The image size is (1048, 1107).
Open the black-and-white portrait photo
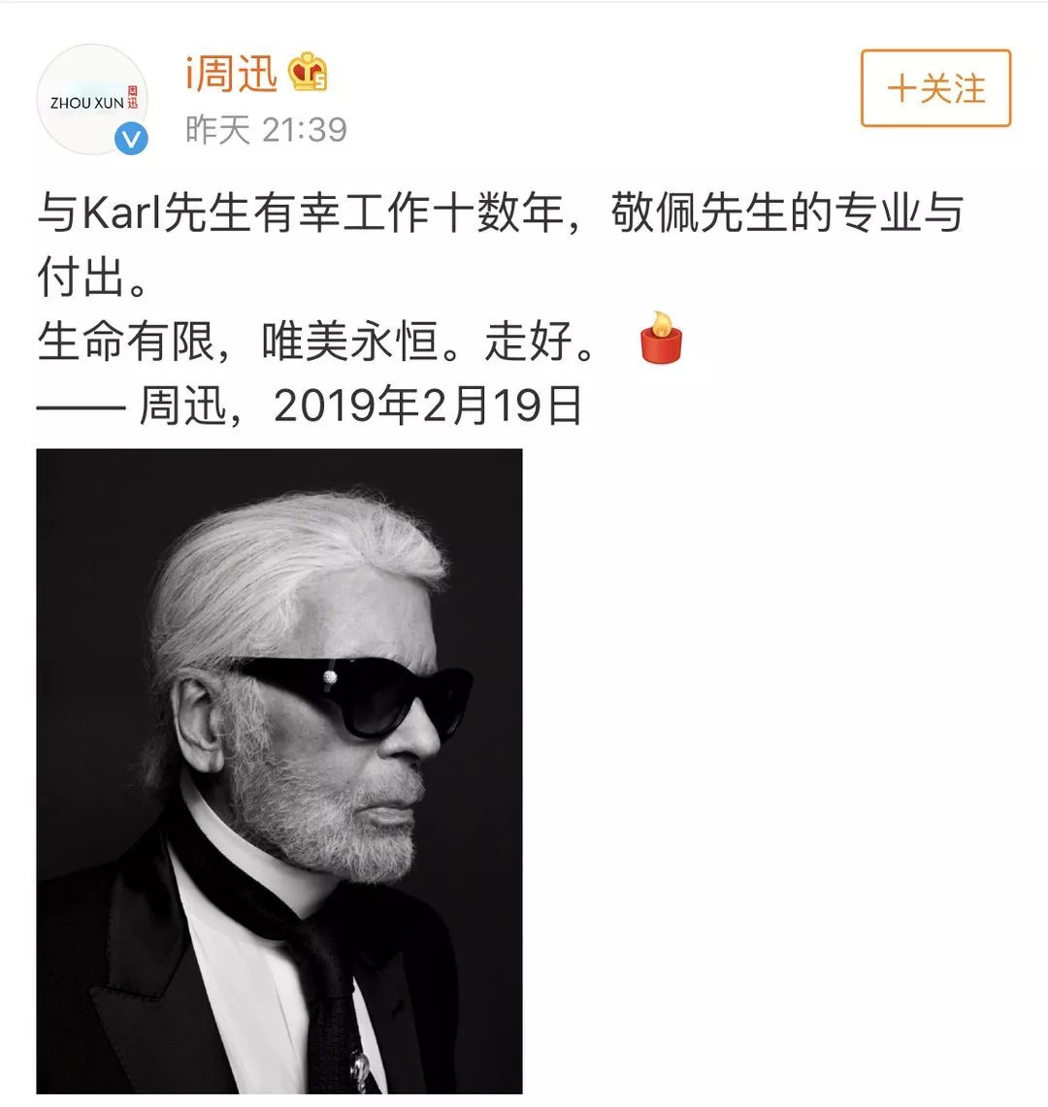(x=278, y=771)
